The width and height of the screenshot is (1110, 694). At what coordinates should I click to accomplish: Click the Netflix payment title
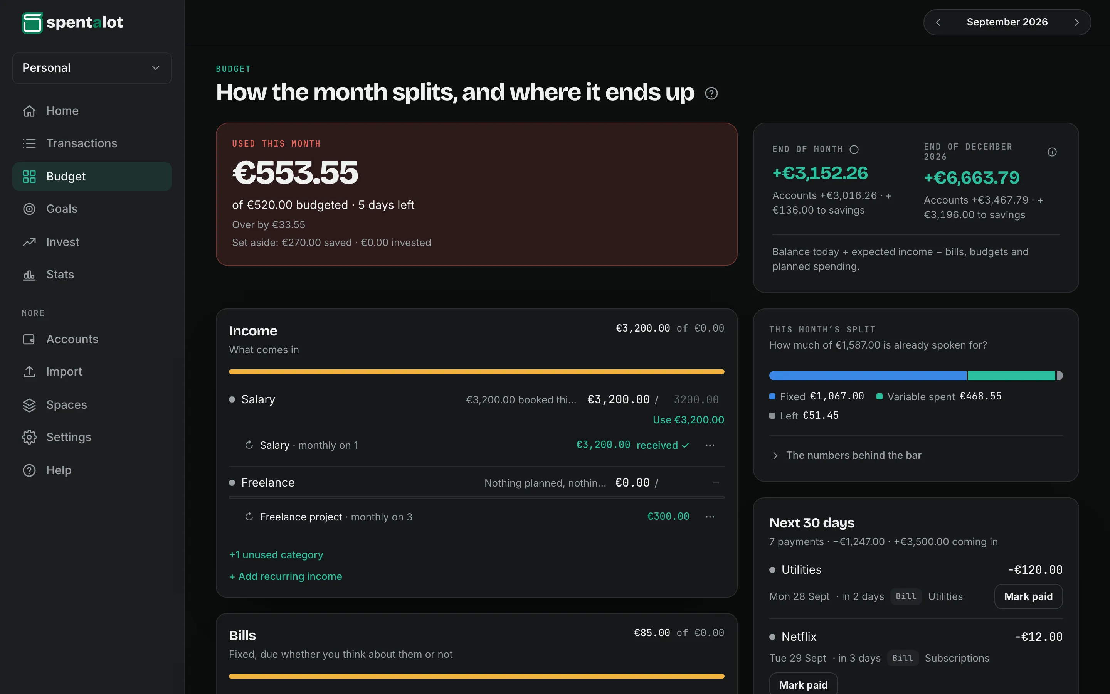click(799, 637)
